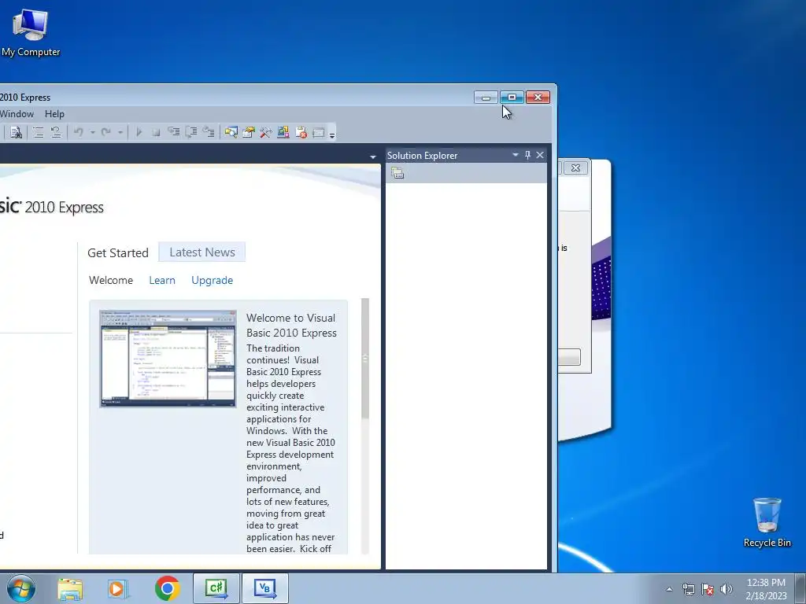Open the clock showing 12:38 PM

[766, 589]
